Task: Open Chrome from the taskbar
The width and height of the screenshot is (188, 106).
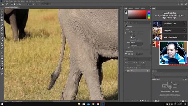Action: pyautogui.click(x=93, y=104)
